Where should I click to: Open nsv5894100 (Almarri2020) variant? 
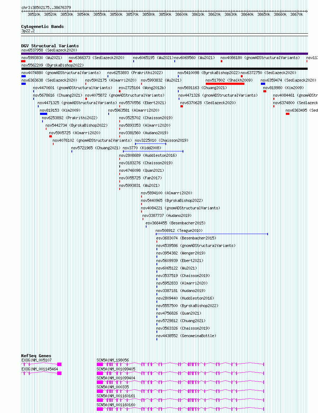click(167, 193)
